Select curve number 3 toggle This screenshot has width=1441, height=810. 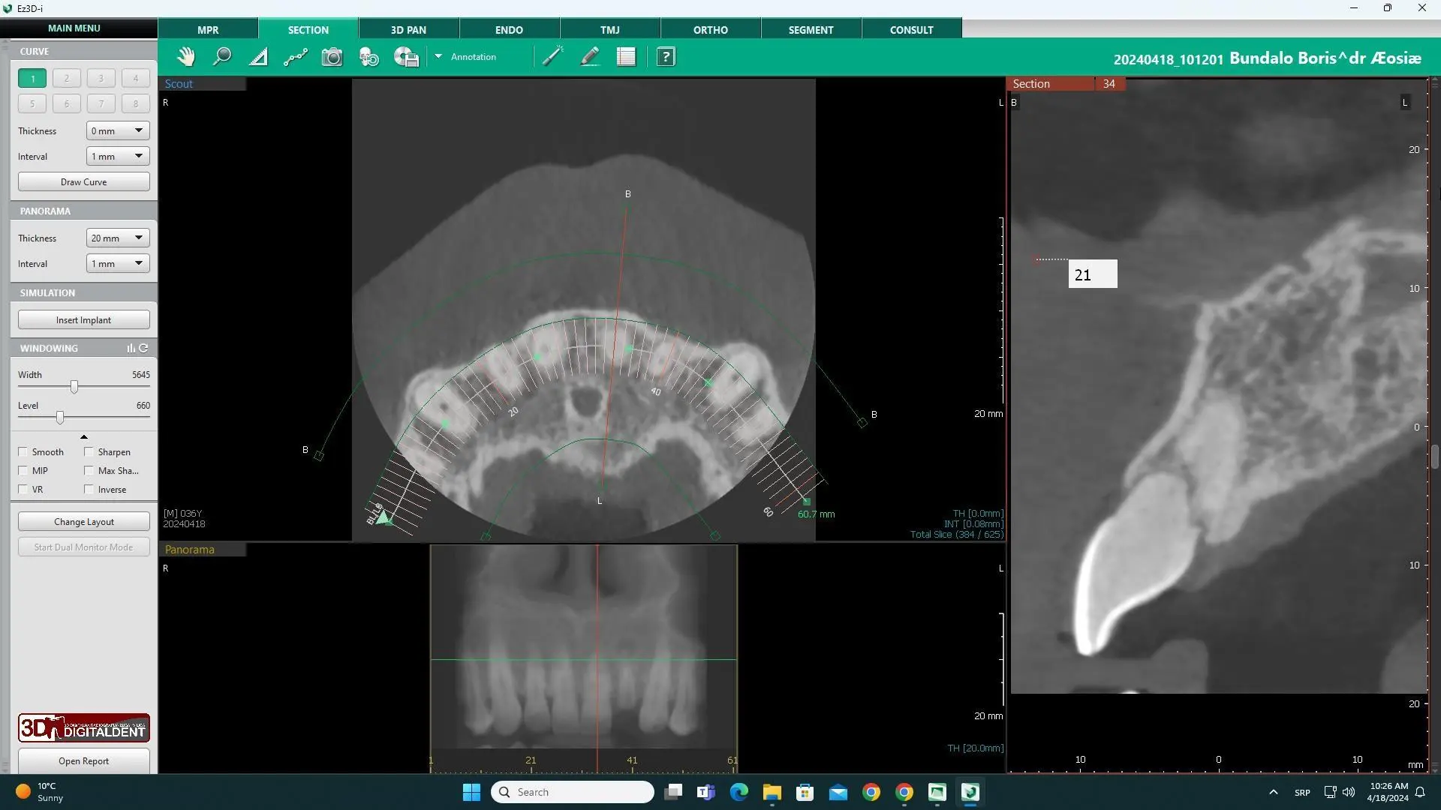[x=101, y=78]
